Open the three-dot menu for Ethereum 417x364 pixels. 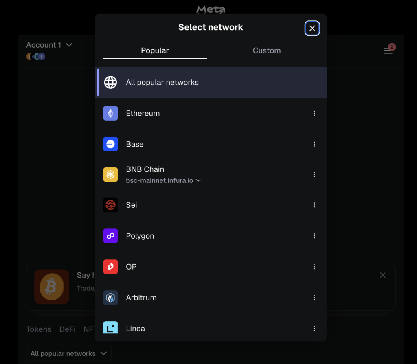[314, 113]
